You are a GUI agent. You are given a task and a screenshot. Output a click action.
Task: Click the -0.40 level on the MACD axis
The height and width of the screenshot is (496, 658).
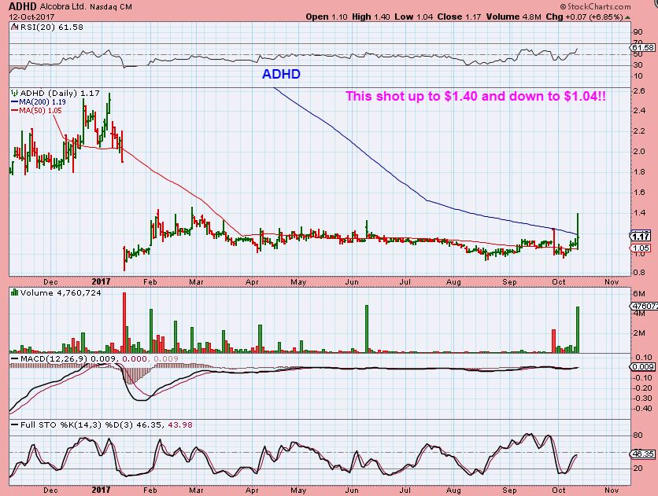(x=643, y=409)
